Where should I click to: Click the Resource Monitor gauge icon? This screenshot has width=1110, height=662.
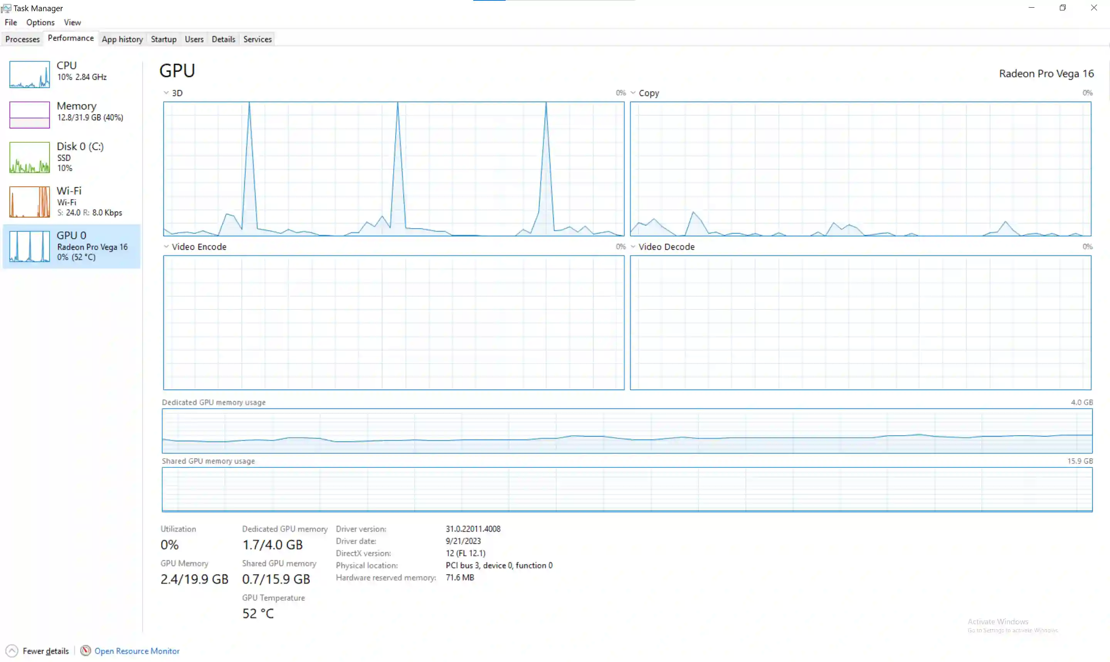85,650
